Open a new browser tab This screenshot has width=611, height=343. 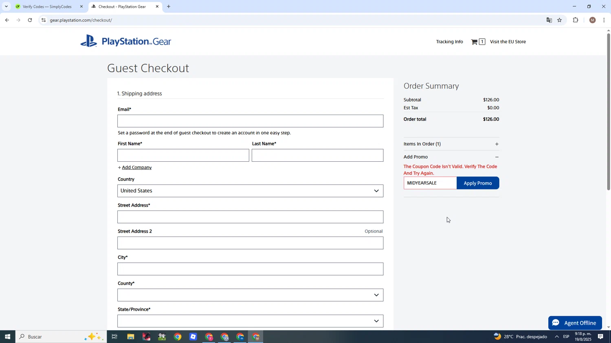(169, 7)
